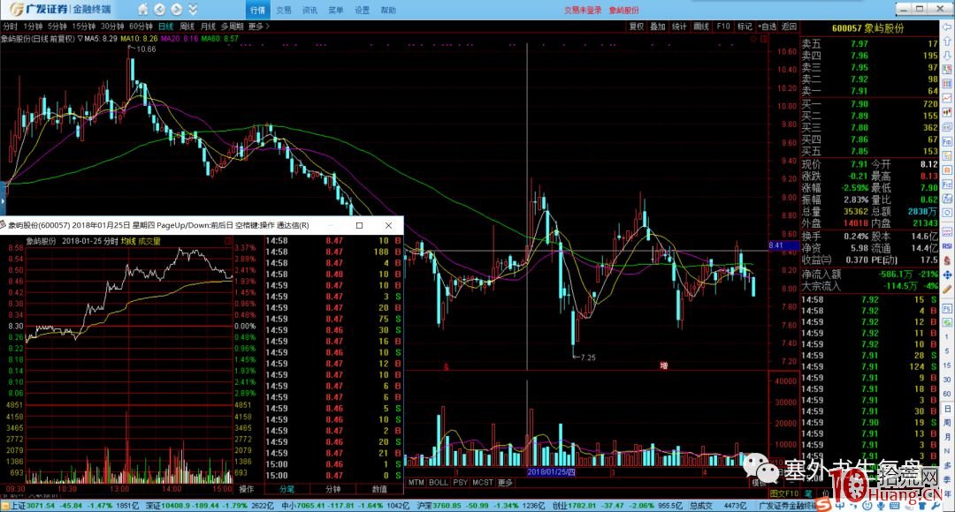Select the MCST indicator tab

483,483
